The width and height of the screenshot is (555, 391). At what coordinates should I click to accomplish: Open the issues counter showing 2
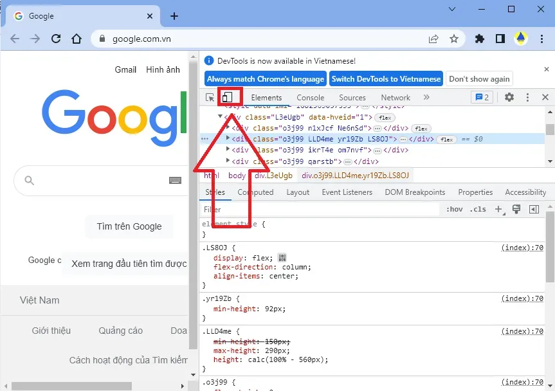pyautogui.click(x=482, y=97)
